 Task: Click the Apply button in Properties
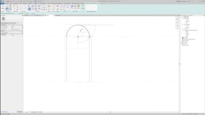click(20, 112)
